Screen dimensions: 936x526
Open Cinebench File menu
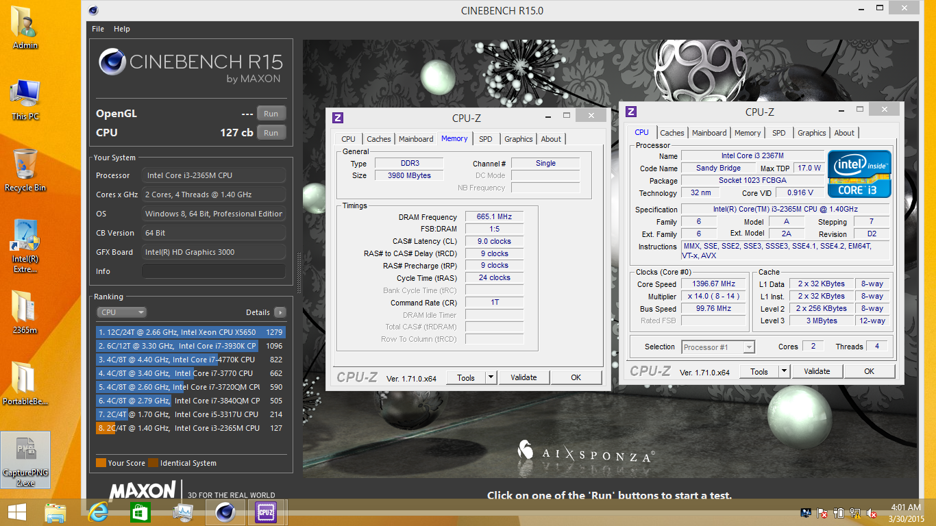point(98,29)
